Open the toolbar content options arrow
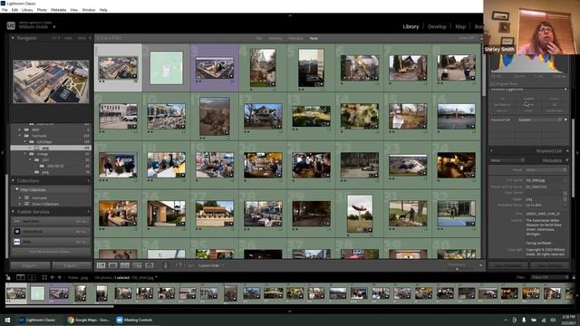 click(480, 265)
